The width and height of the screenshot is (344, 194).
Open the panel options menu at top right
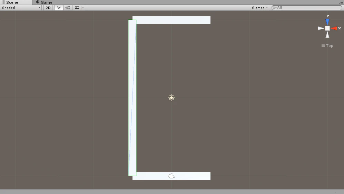[x=341, y=3]
